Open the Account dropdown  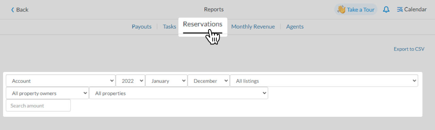click(61, 81)
